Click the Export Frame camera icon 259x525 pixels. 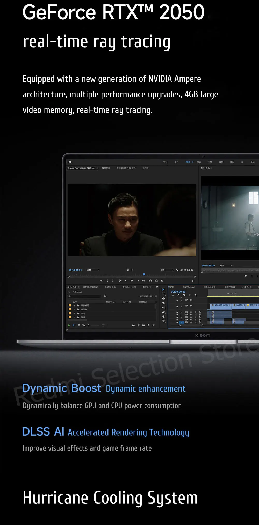coord(162,281)
